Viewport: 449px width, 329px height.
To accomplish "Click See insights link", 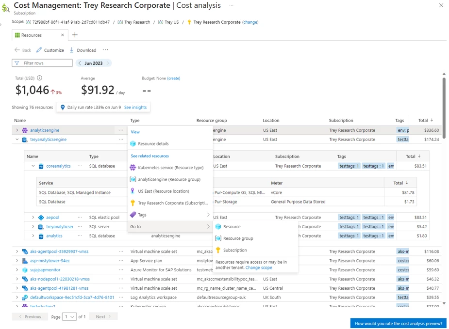I will (135, 107).
